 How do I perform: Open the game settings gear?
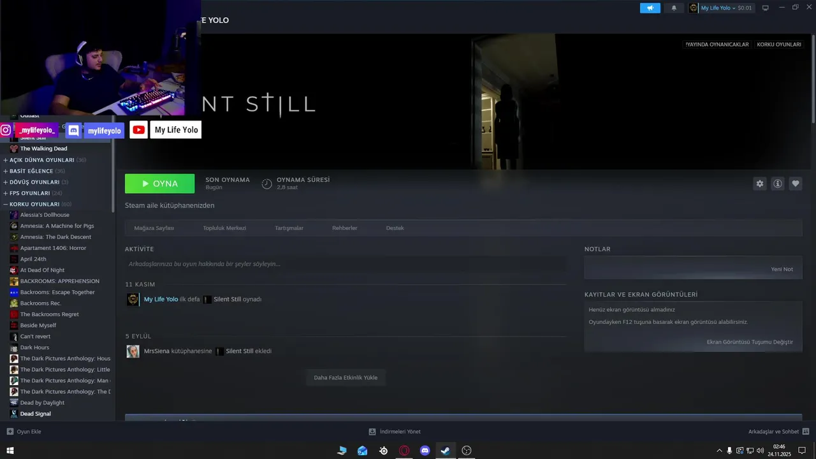tap(760, 184)
